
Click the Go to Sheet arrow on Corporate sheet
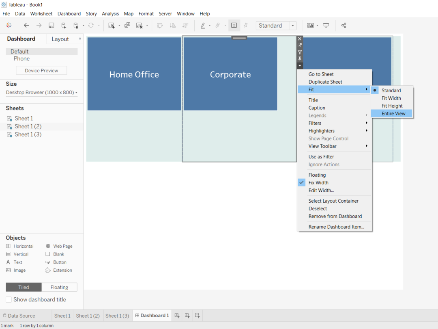coord(300,46)
